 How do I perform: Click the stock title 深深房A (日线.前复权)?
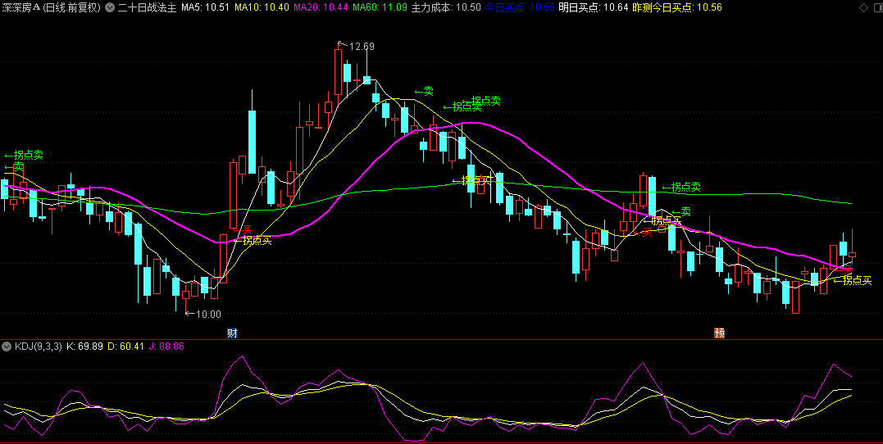coord(51,8)
